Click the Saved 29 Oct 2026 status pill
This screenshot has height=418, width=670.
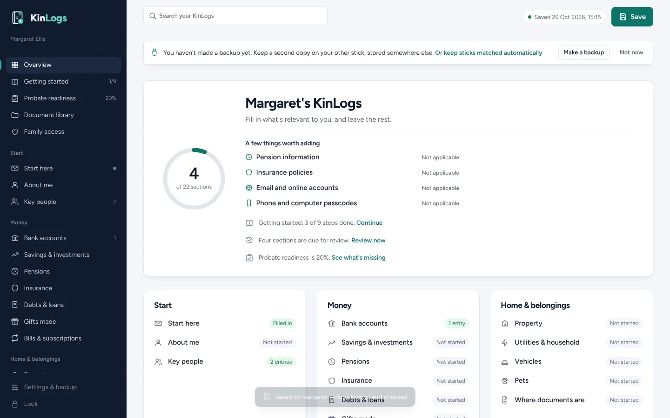tap(564, 17)
